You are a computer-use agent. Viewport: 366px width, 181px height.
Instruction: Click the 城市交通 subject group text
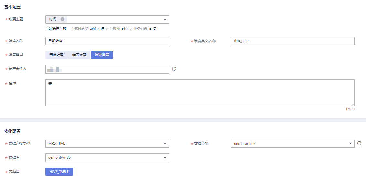pyautogui.click(x=97, y=29)
